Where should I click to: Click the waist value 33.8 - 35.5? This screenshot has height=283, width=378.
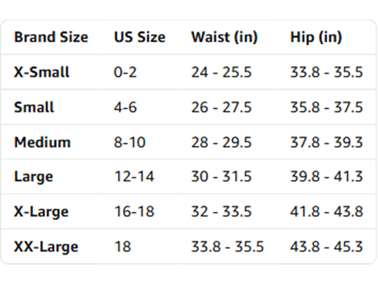pyautogui.click(x=228, y=246)
